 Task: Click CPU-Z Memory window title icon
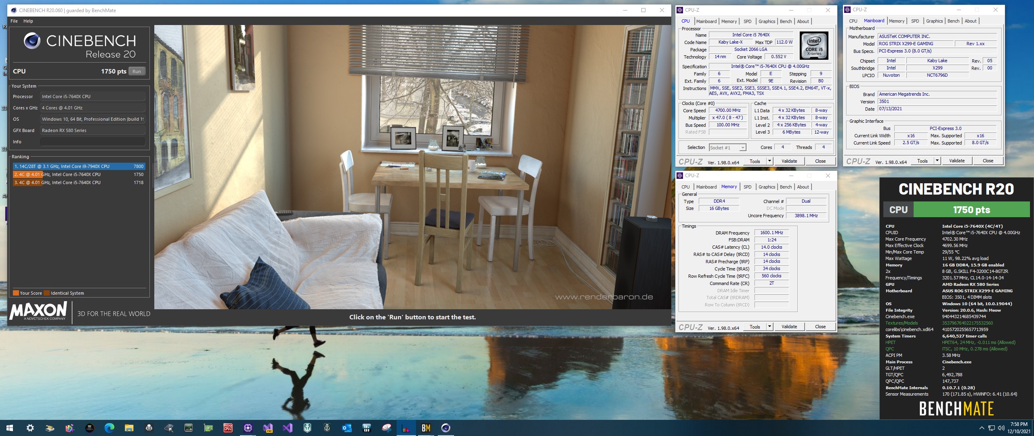680,175
